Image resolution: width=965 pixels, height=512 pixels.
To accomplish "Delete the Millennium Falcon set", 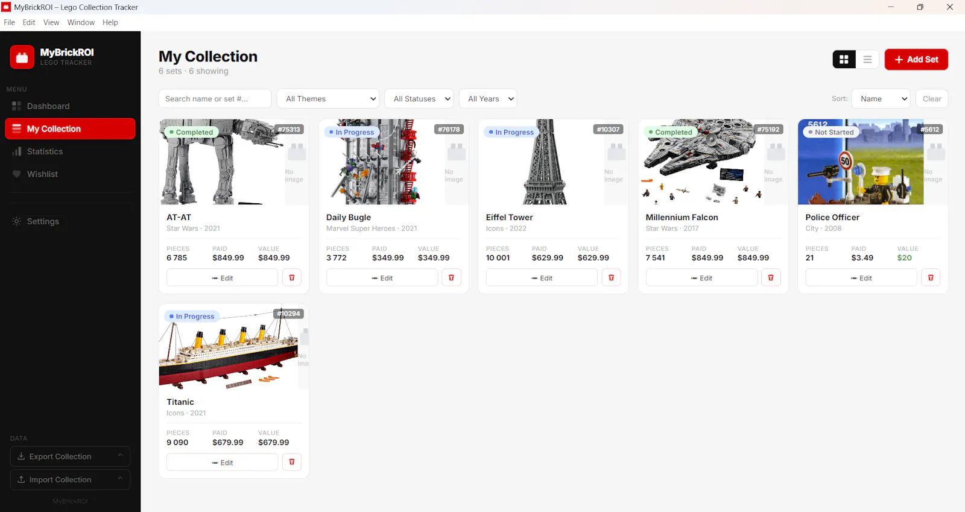I will pos(771,277).
